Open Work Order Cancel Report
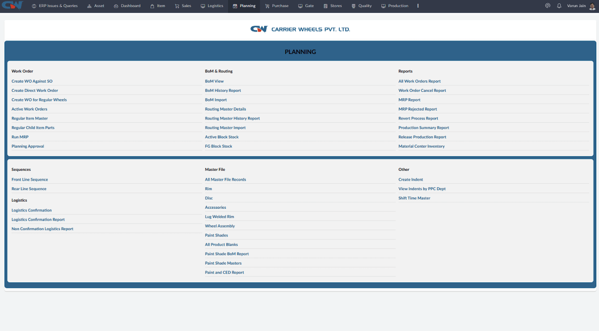The image size is (599, 331). [x=422, y=91]
